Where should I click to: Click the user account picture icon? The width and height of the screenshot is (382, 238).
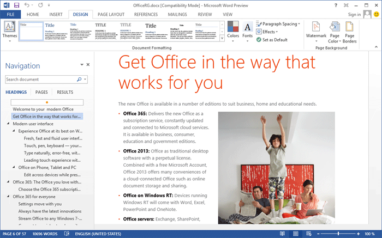point(367,14)
